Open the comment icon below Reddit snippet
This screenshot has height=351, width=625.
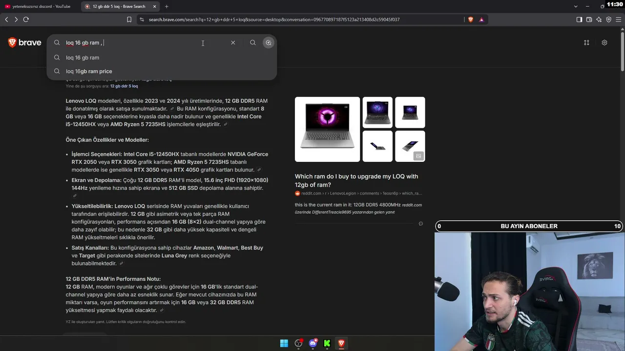click(x=421, y=224)
